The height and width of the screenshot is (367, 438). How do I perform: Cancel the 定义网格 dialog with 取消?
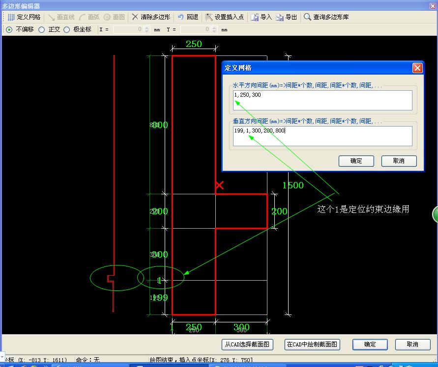pyautogui.click(x=399, y=161)
